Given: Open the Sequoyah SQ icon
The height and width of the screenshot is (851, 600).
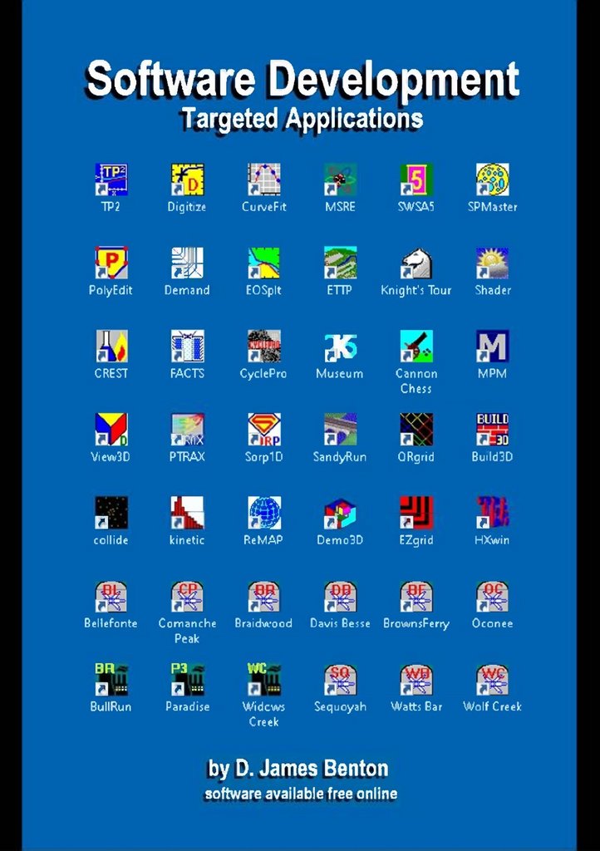Looking at the screenshot, I should click(340, 679).
